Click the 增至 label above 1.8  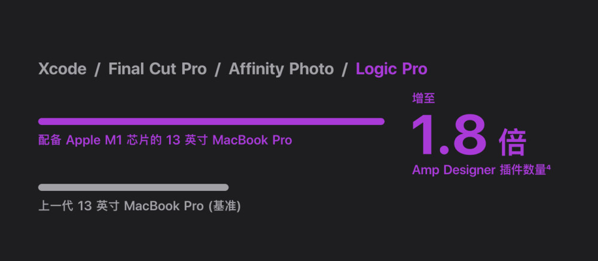point(423,98)
